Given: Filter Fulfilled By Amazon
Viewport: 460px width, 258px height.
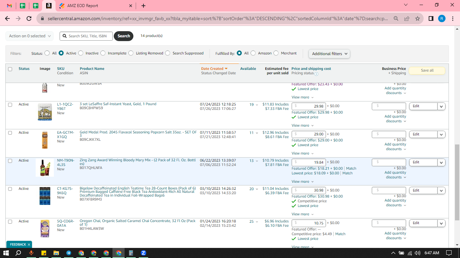Looking at the screenshot, I should tap(253, 53).
